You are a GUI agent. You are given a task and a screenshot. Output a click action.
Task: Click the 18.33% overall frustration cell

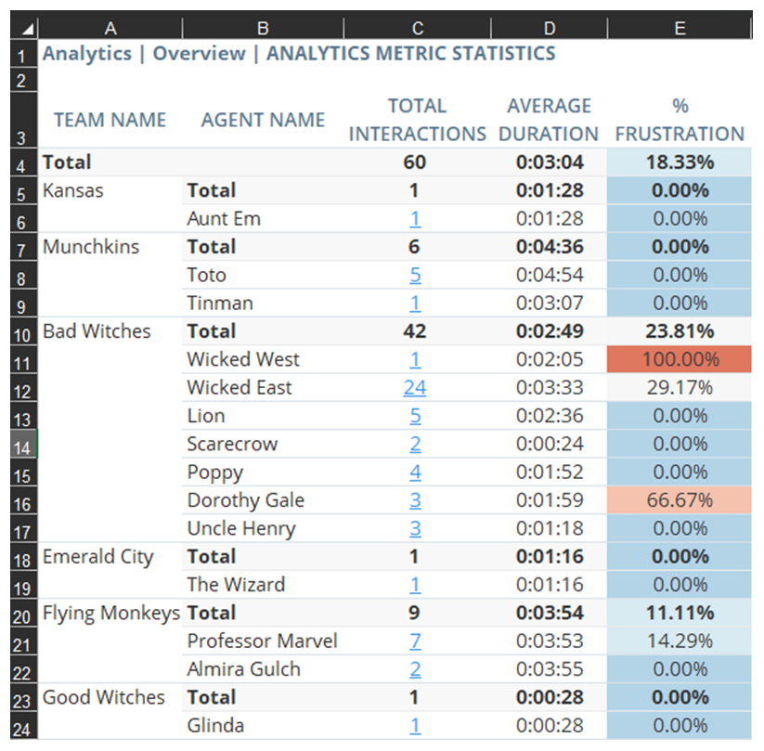click(680, 162)
